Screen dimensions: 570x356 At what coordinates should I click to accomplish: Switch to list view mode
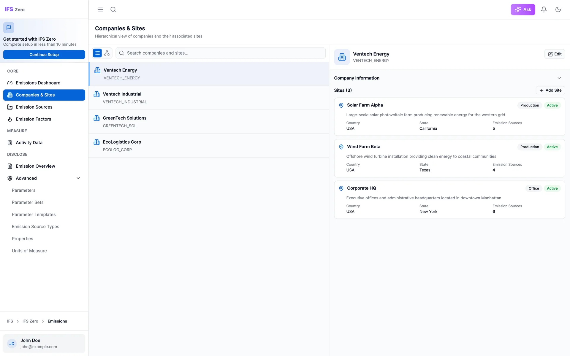click(97, 53)
